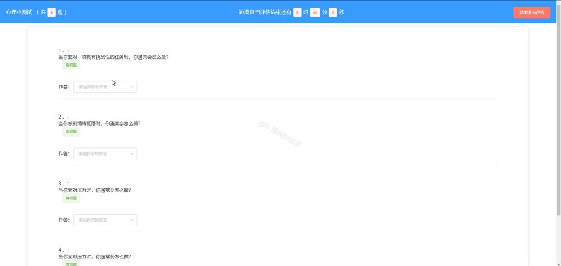Click the 作答 label of question 3

pos(64,220)
